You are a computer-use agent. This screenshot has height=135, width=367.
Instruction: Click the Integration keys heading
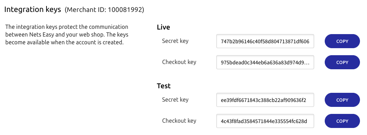32,9
